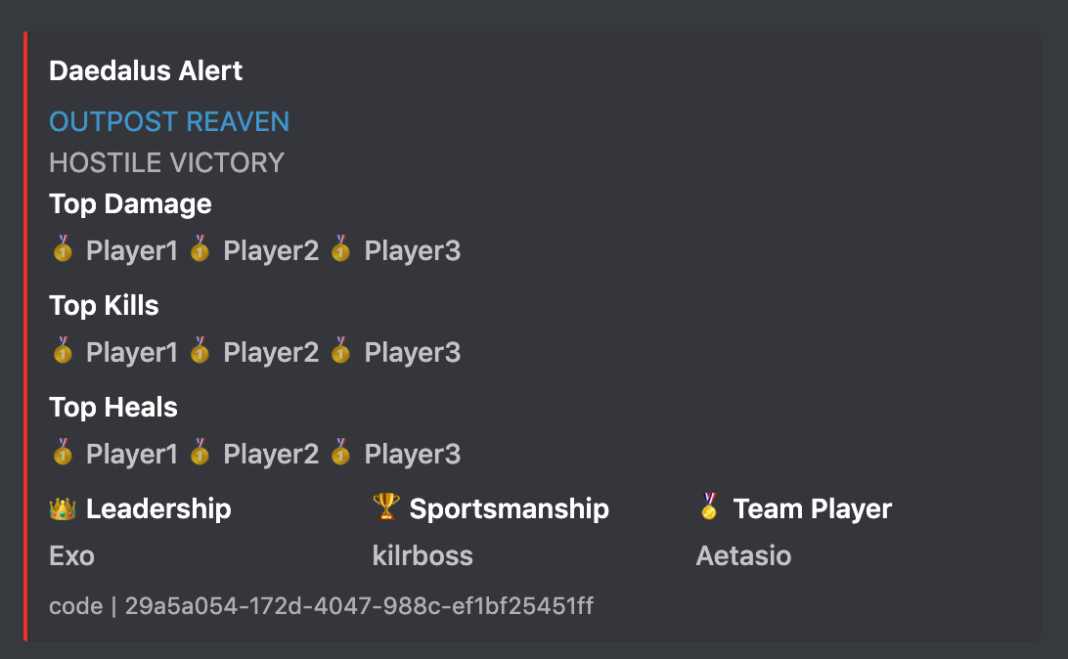Click the trophy emoji beside Sportsmanship

(x=386, y=506)
